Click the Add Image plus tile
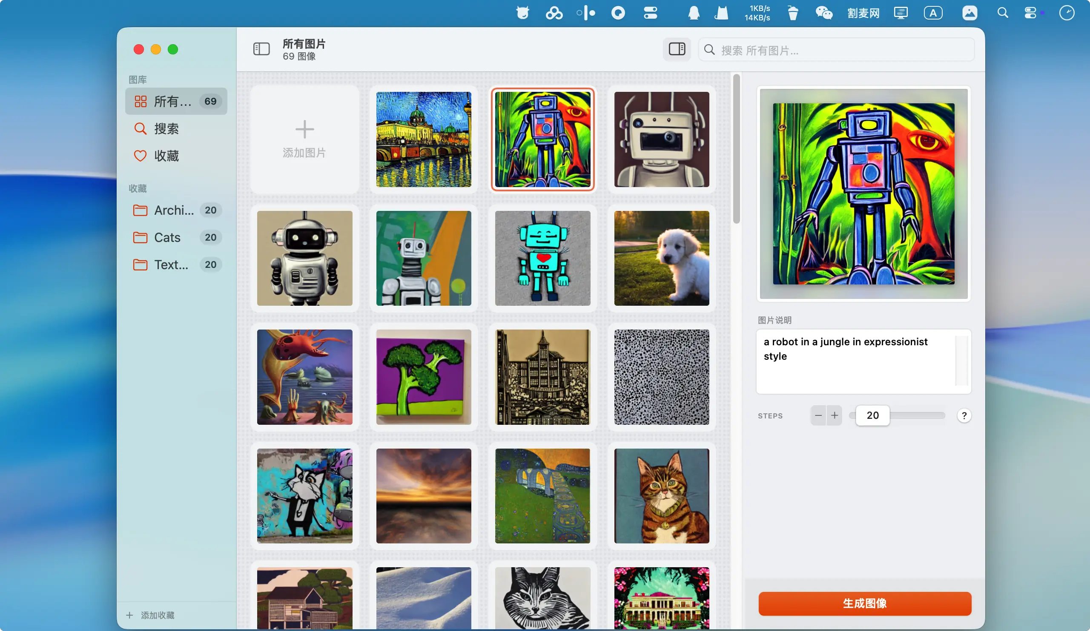The width and height of the screenshot is (1090, 631). tap(304, 139)
